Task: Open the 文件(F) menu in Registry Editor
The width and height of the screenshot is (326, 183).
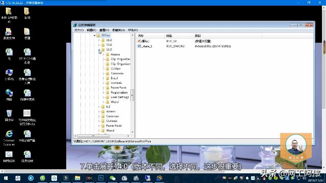Action: 79,30
